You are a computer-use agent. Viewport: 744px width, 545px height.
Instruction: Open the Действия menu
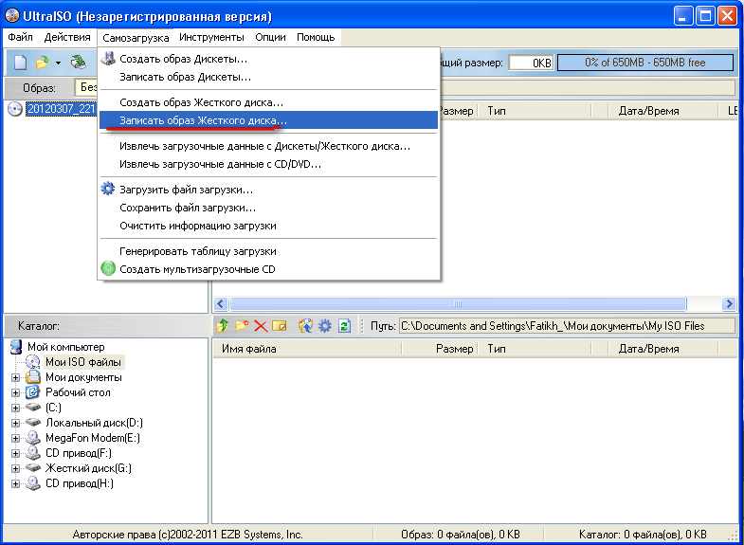click(x=67, y=37)
